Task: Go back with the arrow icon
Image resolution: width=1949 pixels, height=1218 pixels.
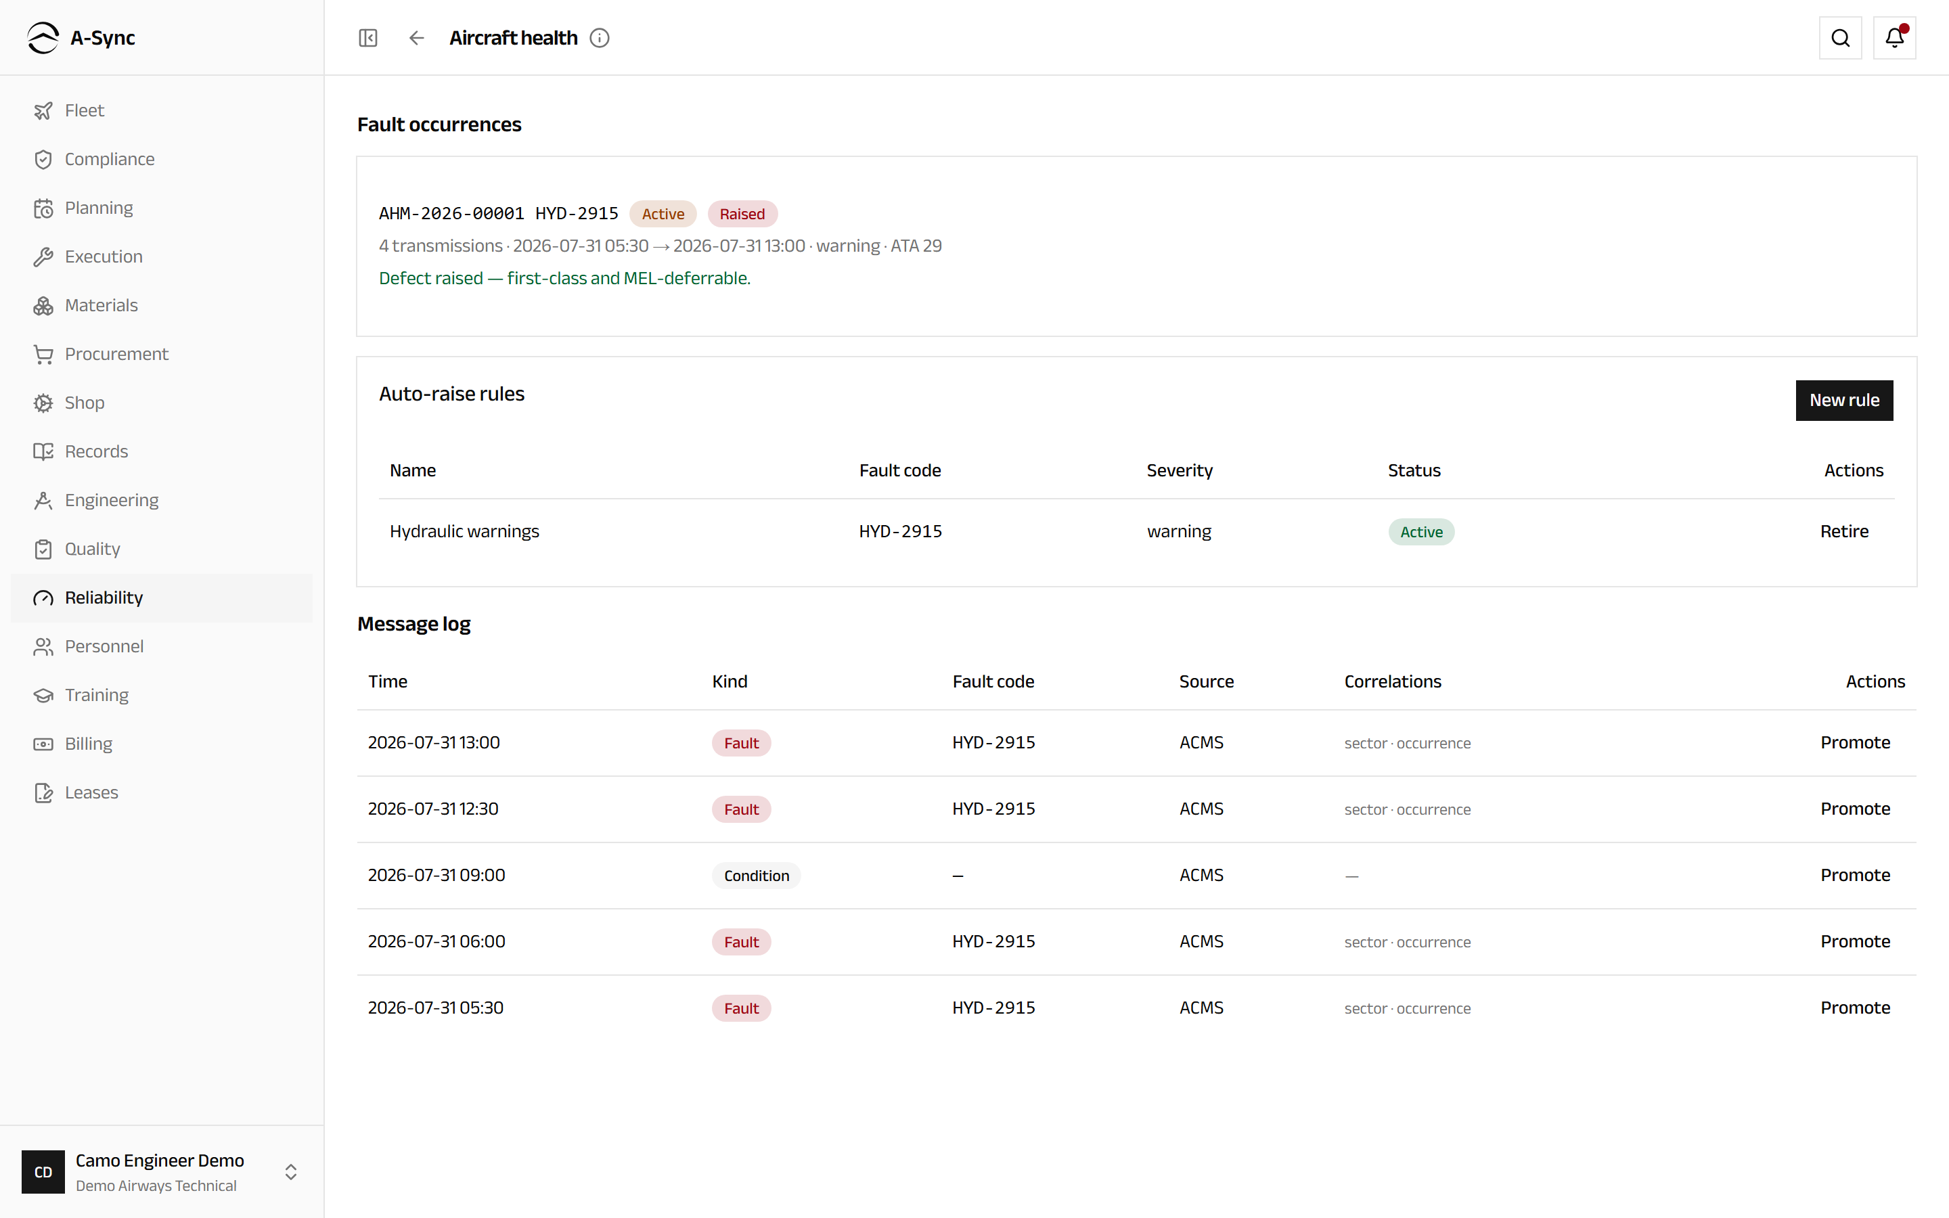Action: click(x=416, y=38)
